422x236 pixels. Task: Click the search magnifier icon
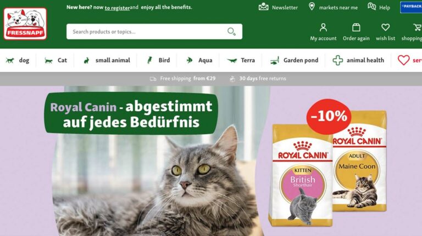click(x=231, y=32)
